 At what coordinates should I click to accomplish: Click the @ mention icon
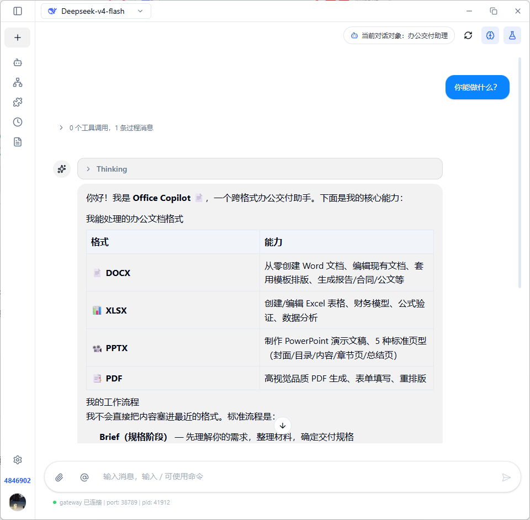point(84,477)
